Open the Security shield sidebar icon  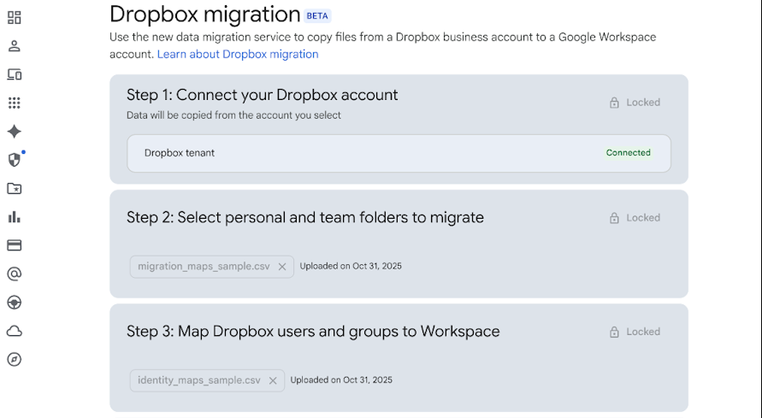(14, 160)
